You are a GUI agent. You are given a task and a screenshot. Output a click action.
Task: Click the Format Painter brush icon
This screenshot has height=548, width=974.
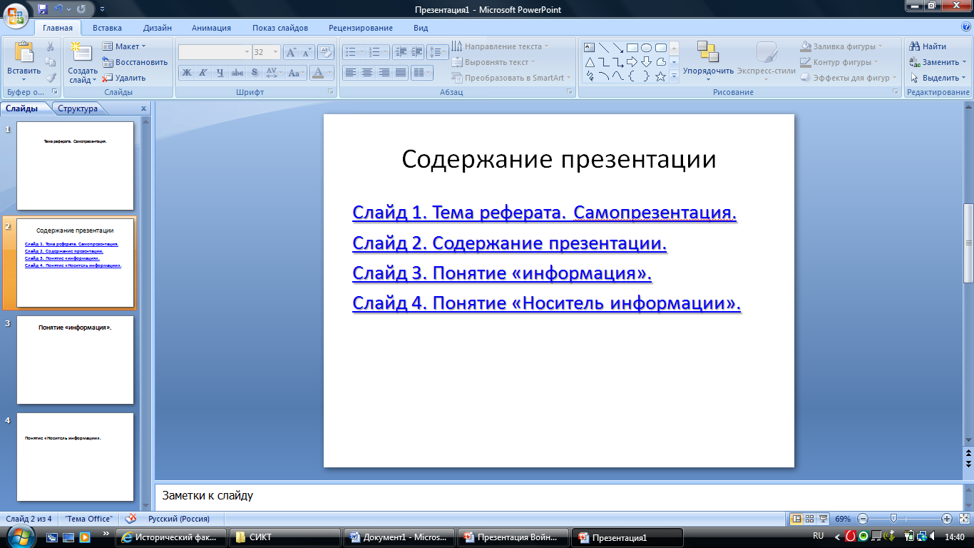click(x=51, y=78)
